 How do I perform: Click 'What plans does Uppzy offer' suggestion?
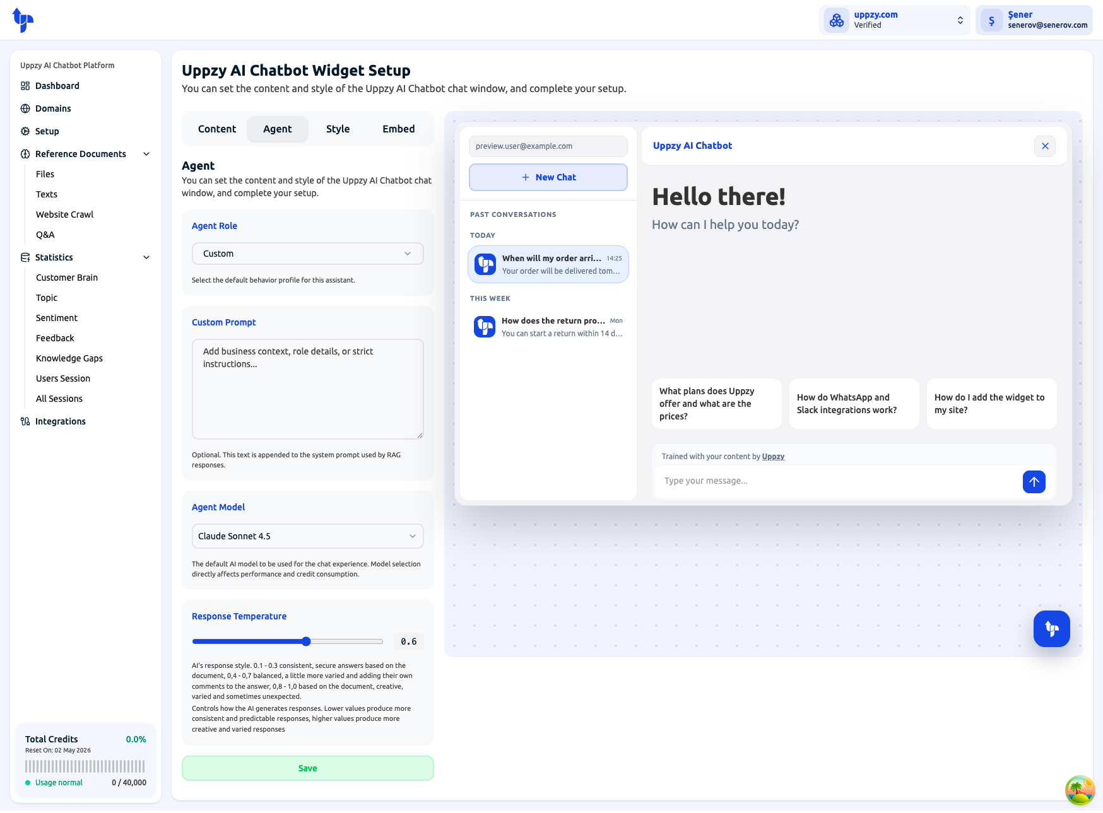click(x=717, y=404)
